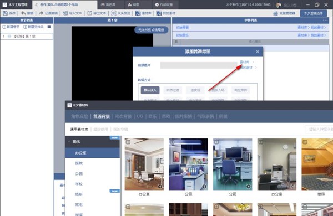Add folder via 新建文件夹 plus icon
Image resolution: width=333 pixels, height=216 pixels.
coord(25,27)
